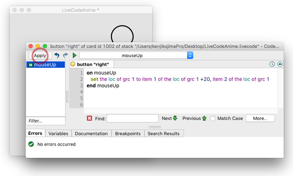
Task: Click the yellow dot icon on script tab
Action: pos(73,64)
